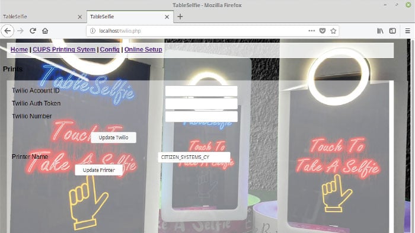
Task: Open page actions three-dot menu
Action: (x=311, y=31)
